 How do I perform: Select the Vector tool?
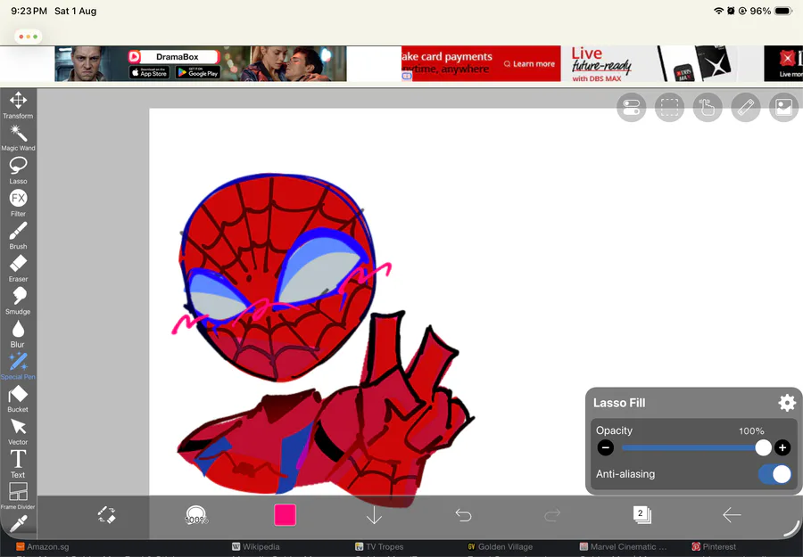coord(18,431)
